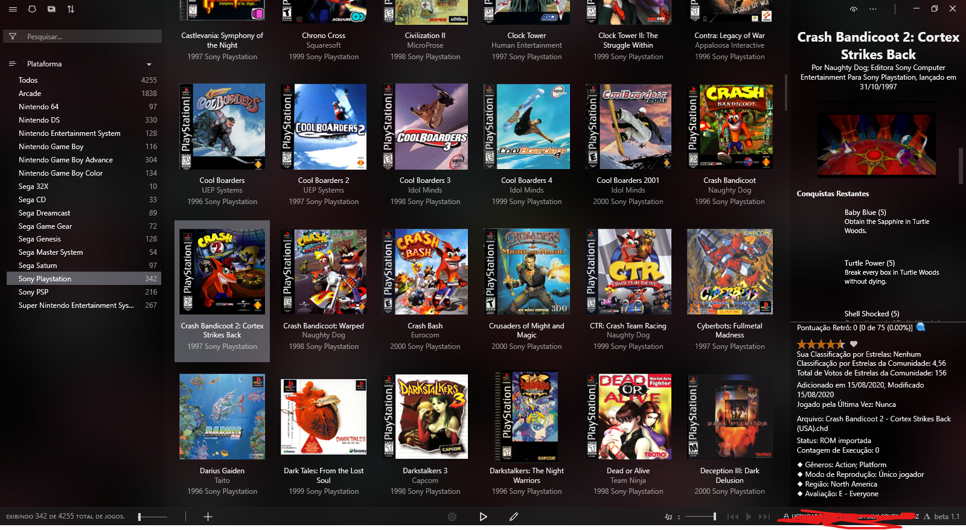Select the Nintendo Game Boy platform
966x530 pixels.
(84, 147)
